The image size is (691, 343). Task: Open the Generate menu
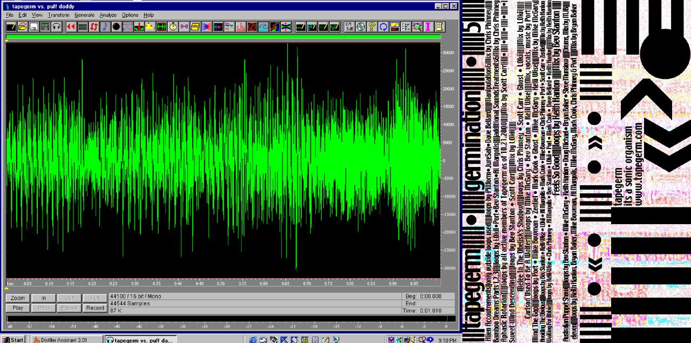click(x=84, y=15)
